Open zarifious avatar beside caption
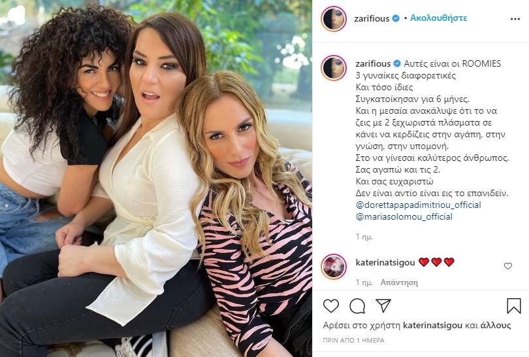 point(334,68)
